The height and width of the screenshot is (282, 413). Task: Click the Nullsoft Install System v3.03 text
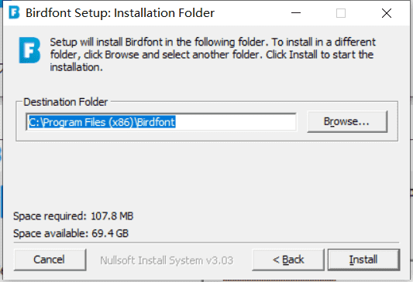pyautogui.click(x=167, y=260)
